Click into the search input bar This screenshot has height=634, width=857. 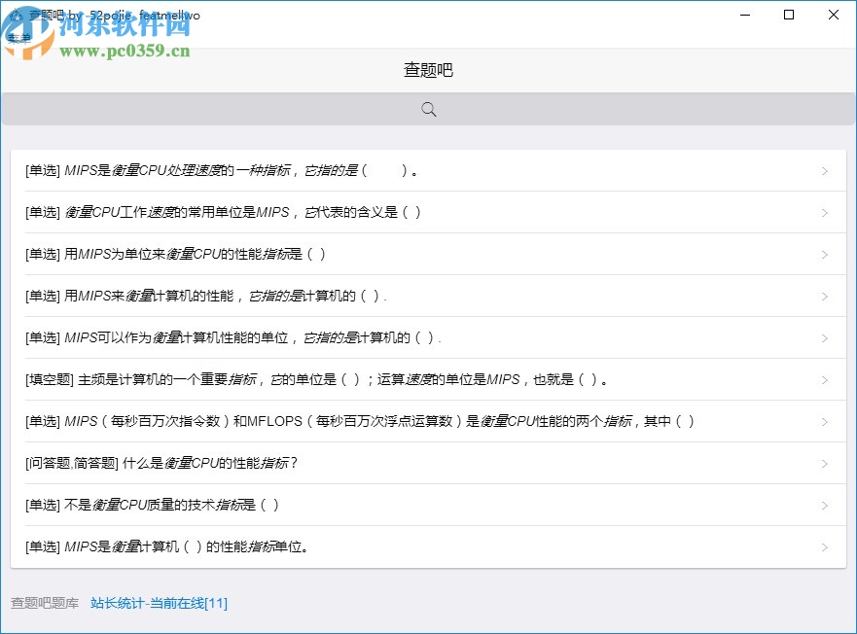428,109
